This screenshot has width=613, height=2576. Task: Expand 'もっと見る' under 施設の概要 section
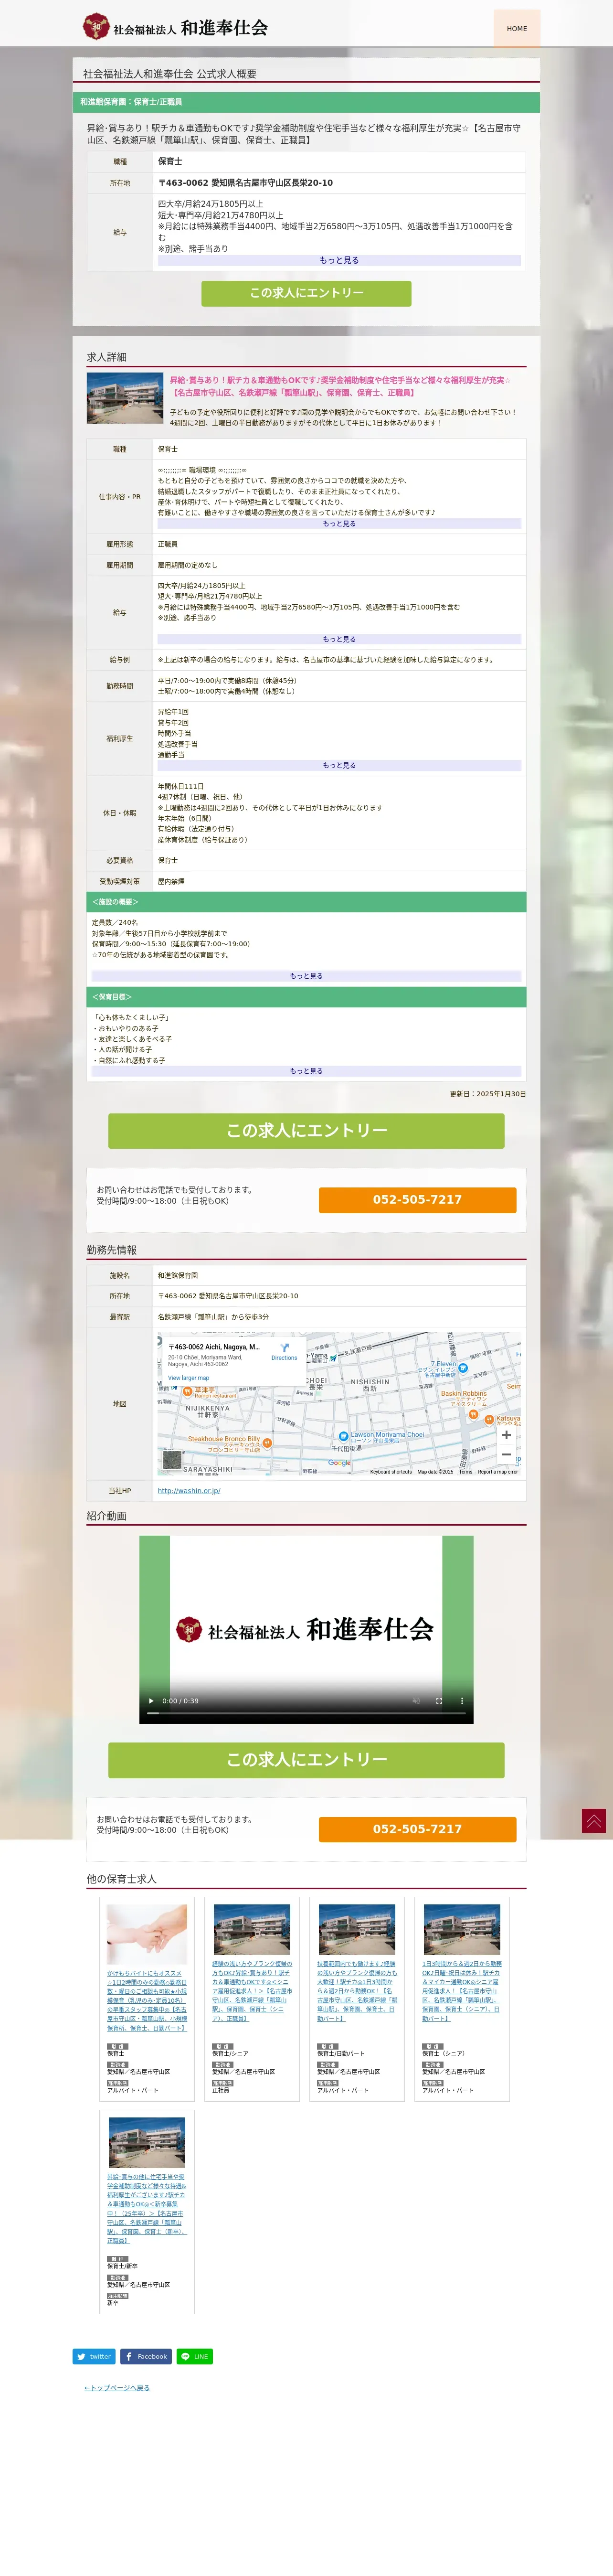click(306, 976)
